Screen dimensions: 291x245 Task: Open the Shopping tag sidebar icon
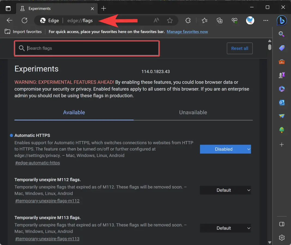[x=282, y=48]
